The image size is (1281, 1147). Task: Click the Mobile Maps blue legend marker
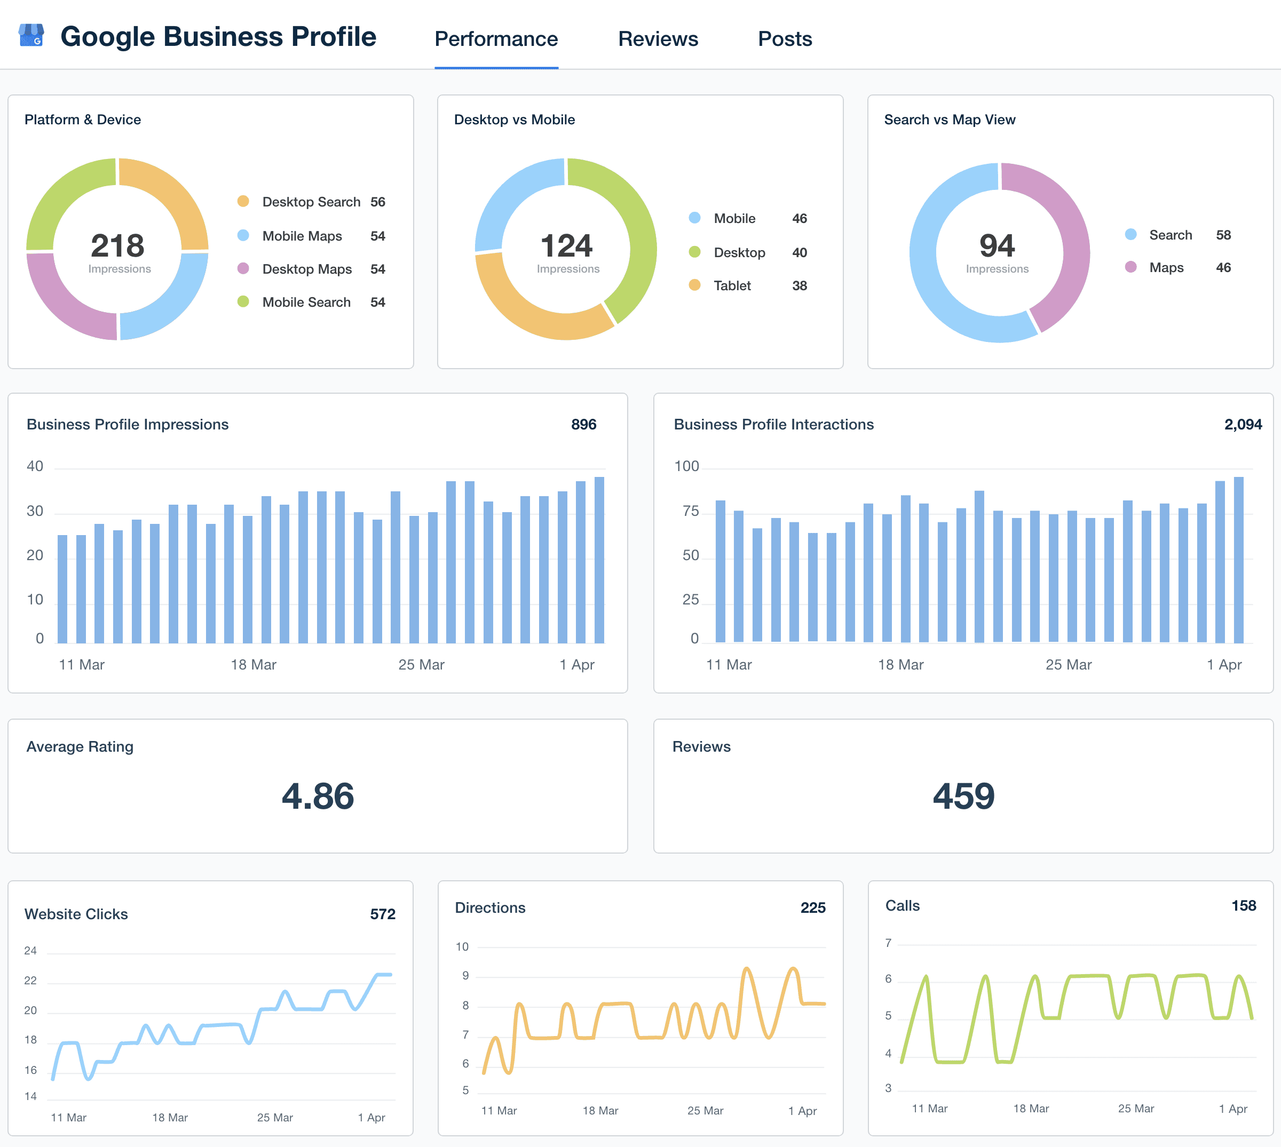[243, 236]
